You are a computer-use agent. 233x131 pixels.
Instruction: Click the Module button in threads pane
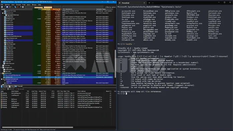click(x=11, y=89)
